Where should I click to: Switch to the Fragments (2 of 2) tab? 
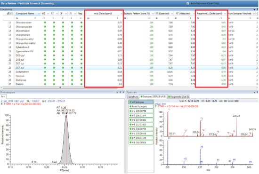click(x=178, y=97)
